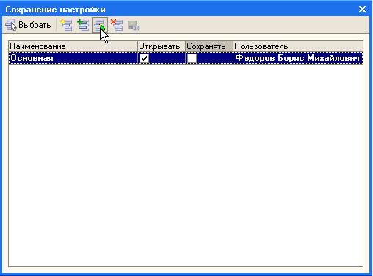The height and width of the screenshot is (276, 373).
Task: Add a new settings entry icon
Action: click(66, 25)
